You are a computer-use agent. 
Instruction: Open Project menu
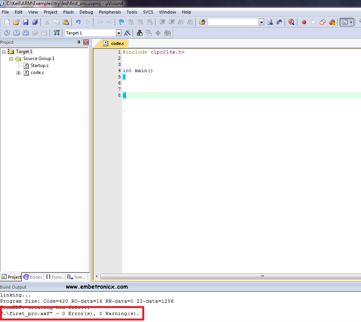click(x=50, y=12)
